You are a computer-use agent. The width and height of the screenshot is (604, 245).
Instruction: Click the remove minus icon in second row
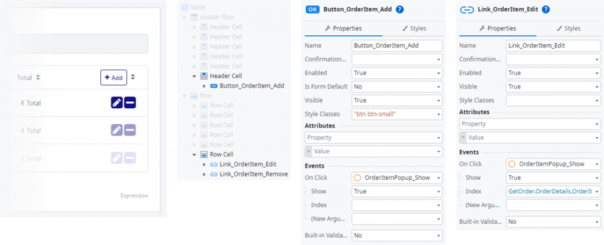point(130,130)
